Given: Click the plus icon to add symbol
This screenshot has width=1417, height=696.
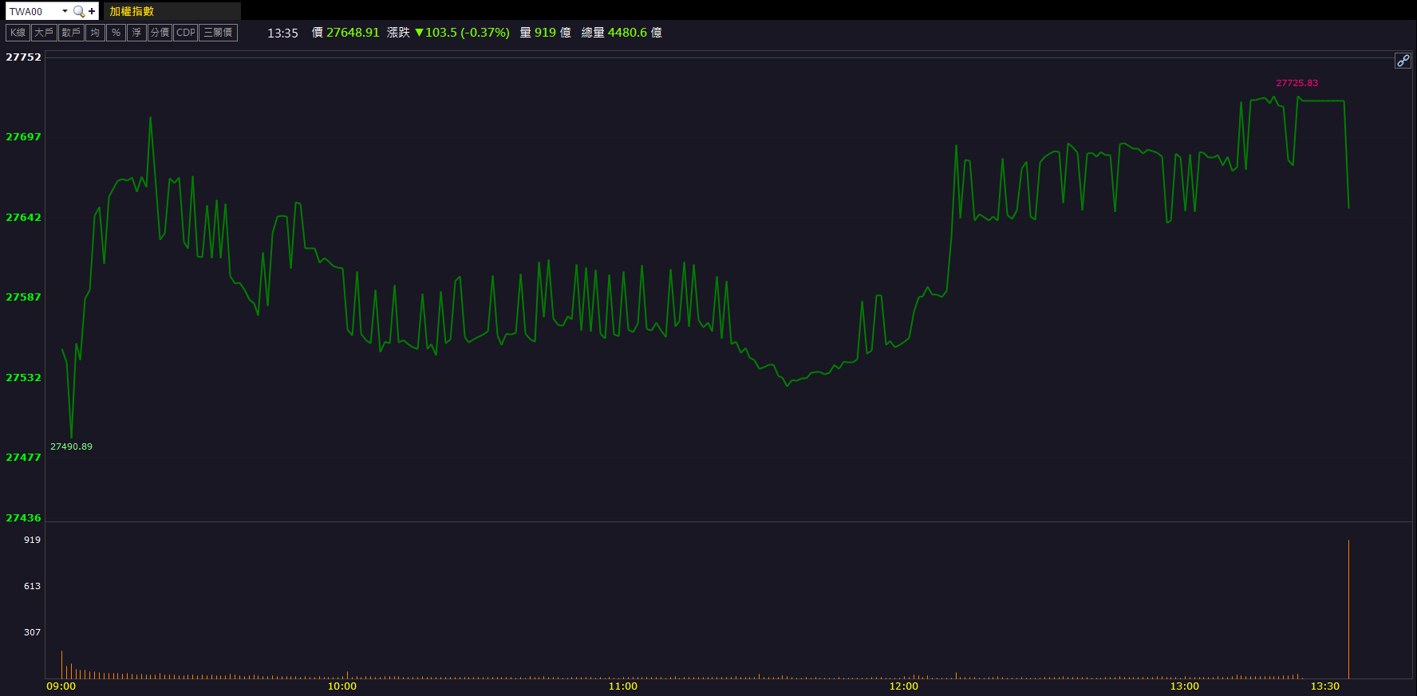Looking at the screenshot, I should pyautogui.click(x=92, y=11).
